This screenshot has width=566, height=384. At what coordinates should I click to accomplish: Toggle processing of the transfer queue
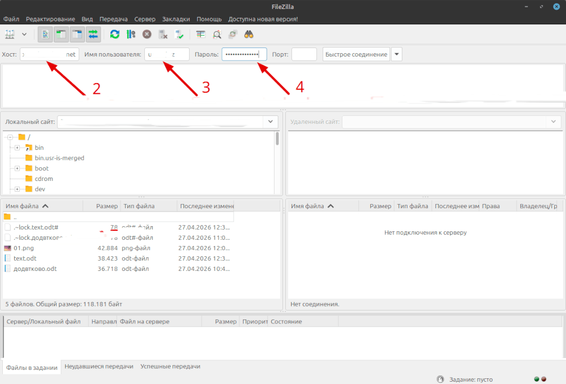coord(131,34)
